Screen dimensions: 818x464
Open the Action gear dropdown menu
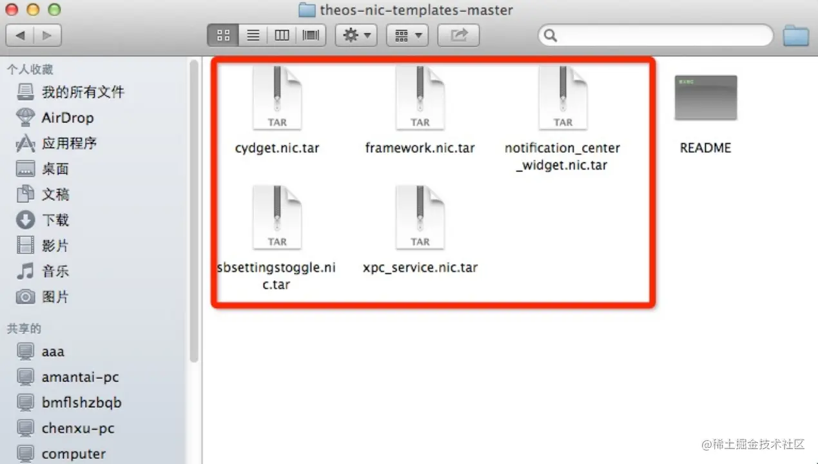tap(356, 35)
